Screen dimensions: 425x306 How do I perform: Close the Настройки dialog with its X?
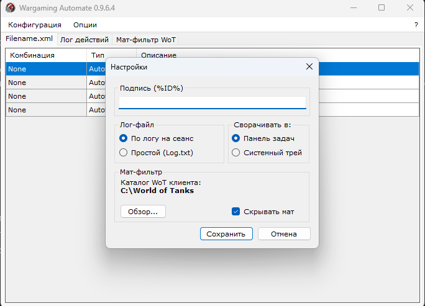pyautogui.click(x=309, y=66)
